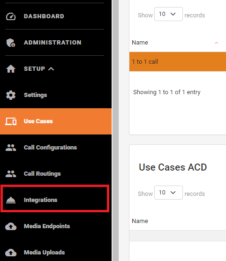Image resolution: width=226 pixels, height=261 pixels.
Task: Open the top Show records dropdown
Action: 168,14
